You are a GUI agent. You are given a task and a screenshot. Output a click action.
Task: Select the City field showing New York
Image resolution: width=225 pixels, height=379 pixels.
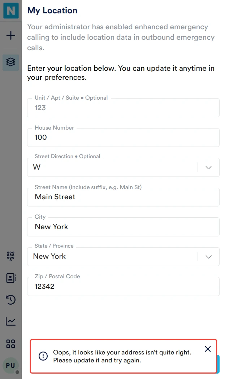tap(123, 227)
